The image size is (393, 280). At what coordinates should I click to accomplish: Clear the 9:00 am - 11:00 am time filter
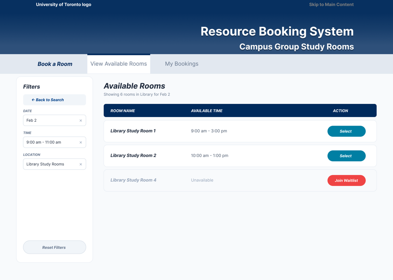pyautogui.click(x=80, y=142)
